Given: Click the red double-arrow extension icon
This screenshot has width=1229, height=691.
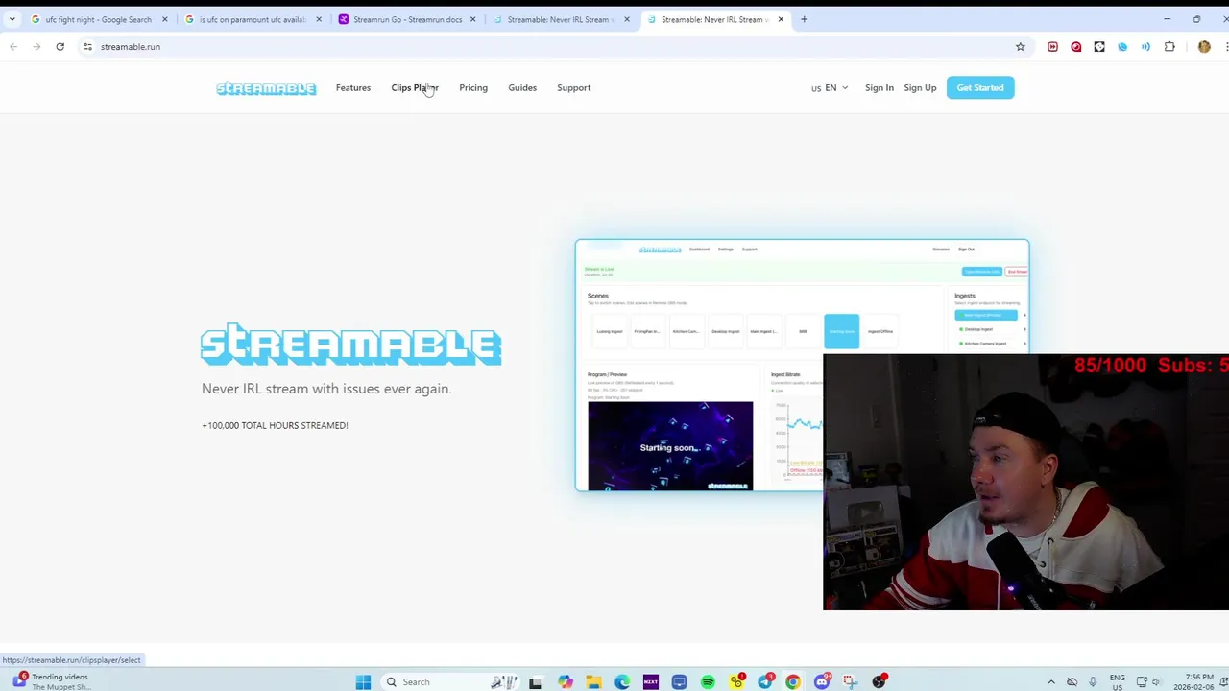Looking at the screenshot, I should (x=1052, y=46).
